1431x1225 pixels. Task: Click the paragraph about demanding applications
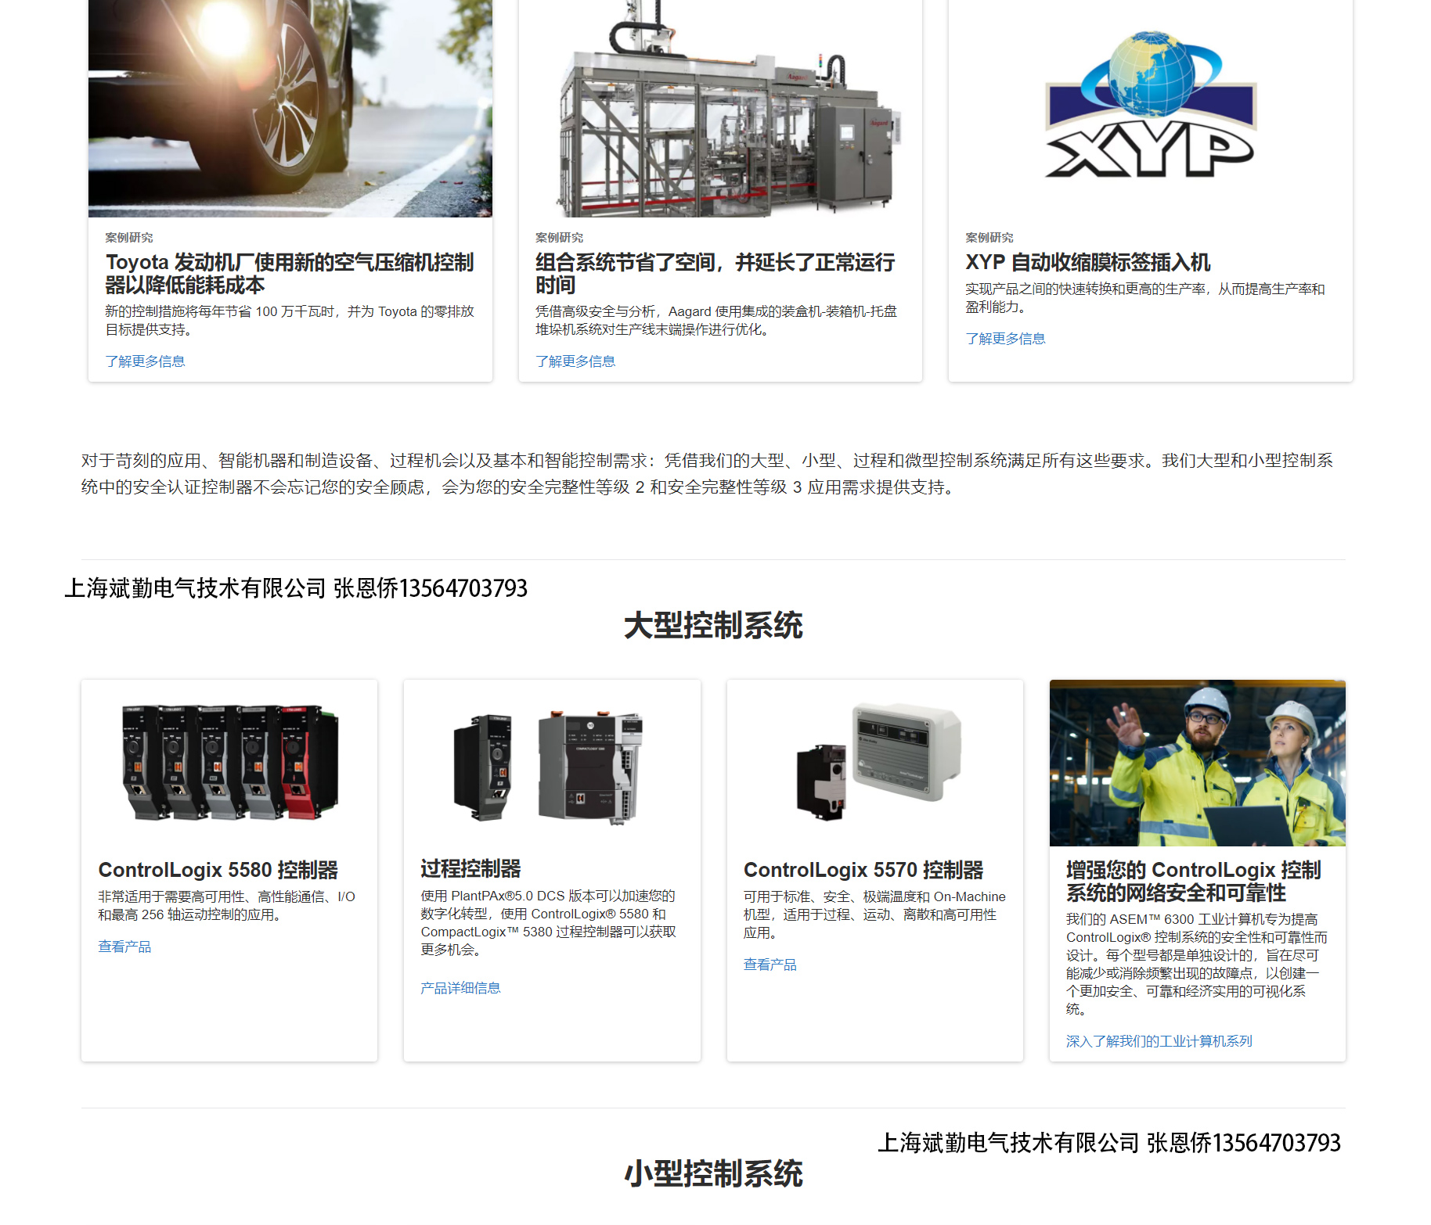(708, 474)
